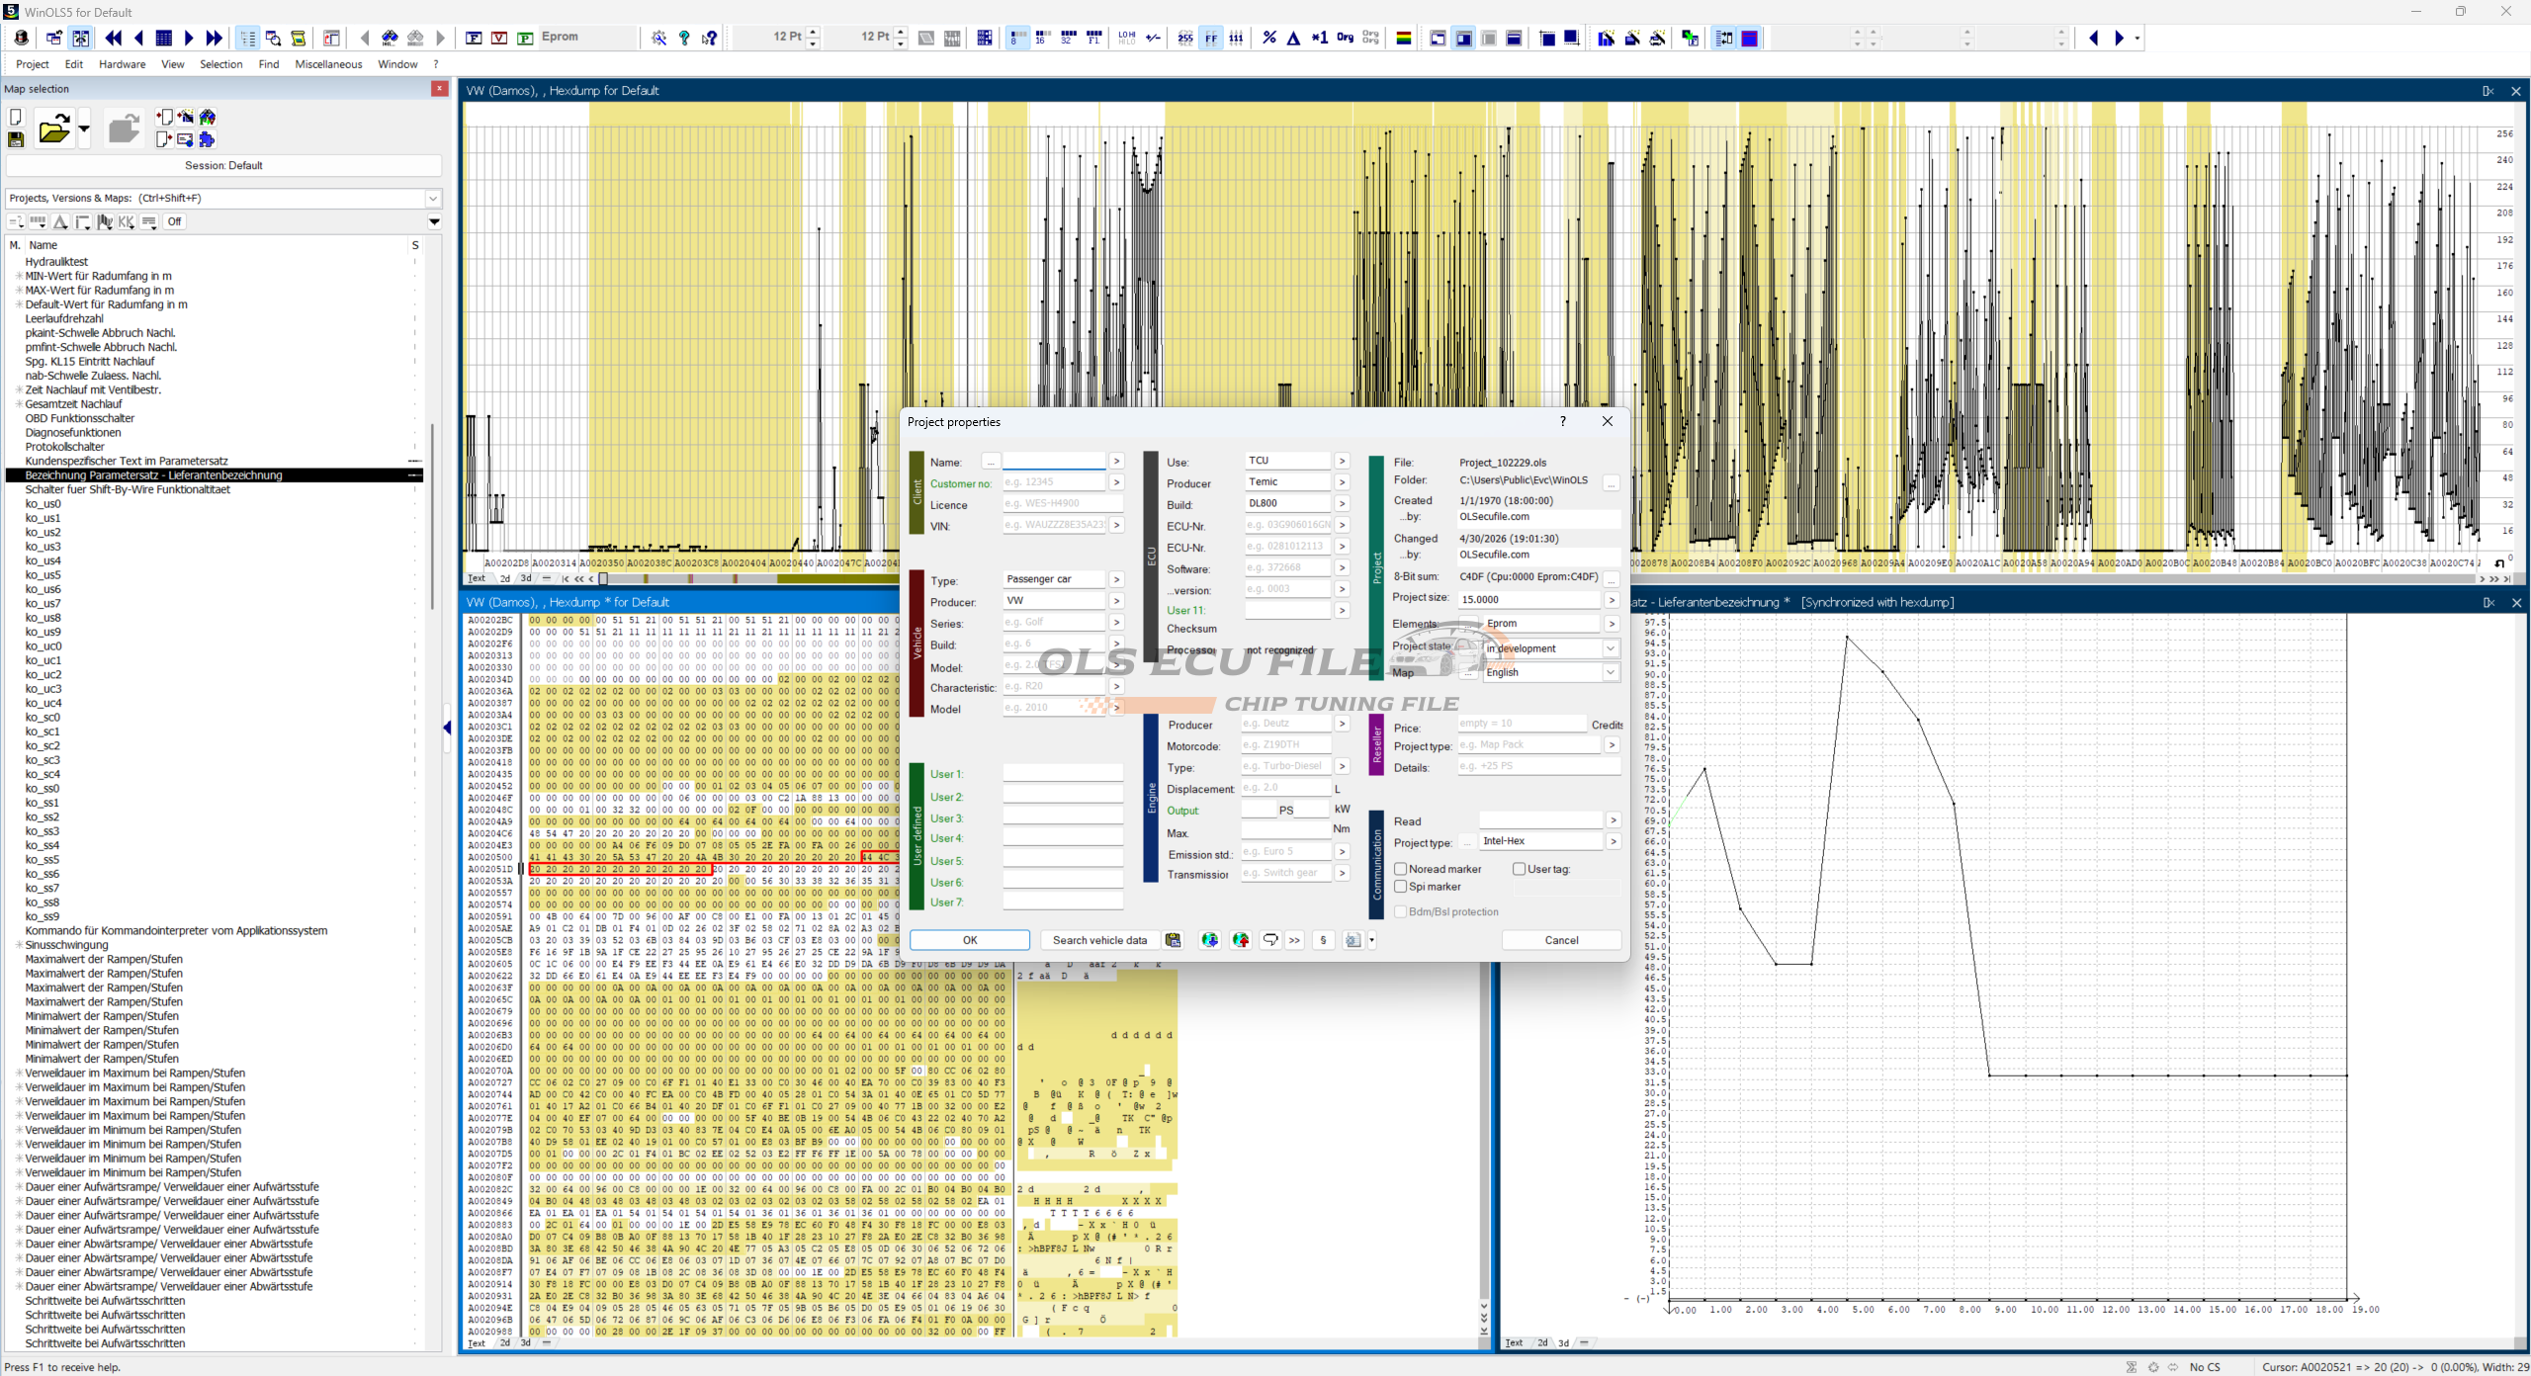
Task: Open the Find menu
Action: pyautogui.click(x=269, y=64)
